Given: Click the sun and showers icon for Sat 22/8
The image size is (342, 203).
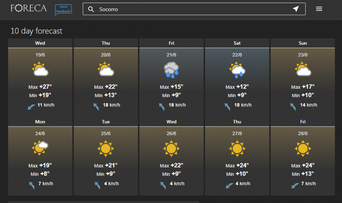Looking at the screenshot, I should coord(237,70).
